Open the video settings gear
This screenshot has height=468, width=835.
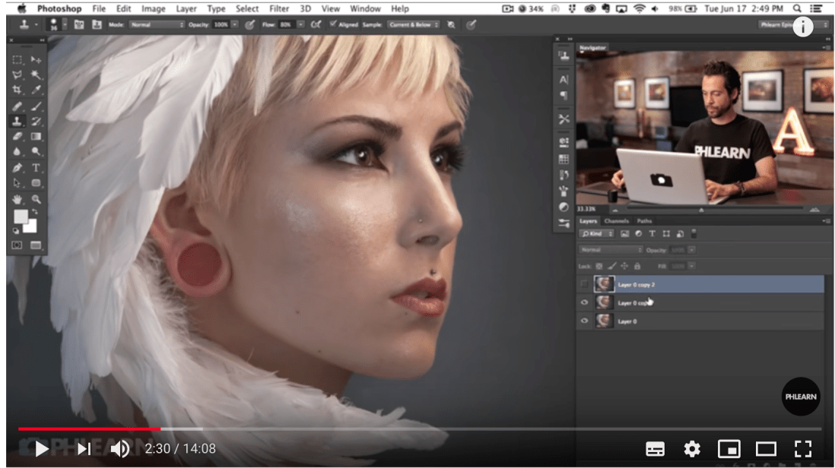click(x=691, y=449)
